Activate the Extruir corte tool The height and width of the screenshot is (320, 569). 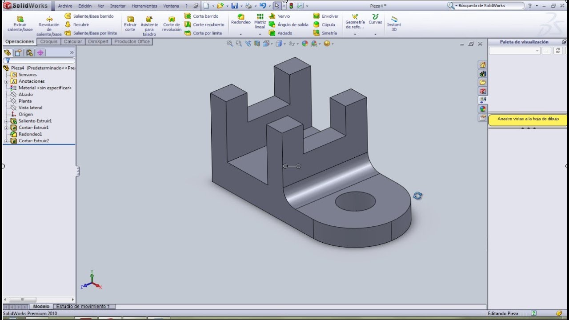130,24
